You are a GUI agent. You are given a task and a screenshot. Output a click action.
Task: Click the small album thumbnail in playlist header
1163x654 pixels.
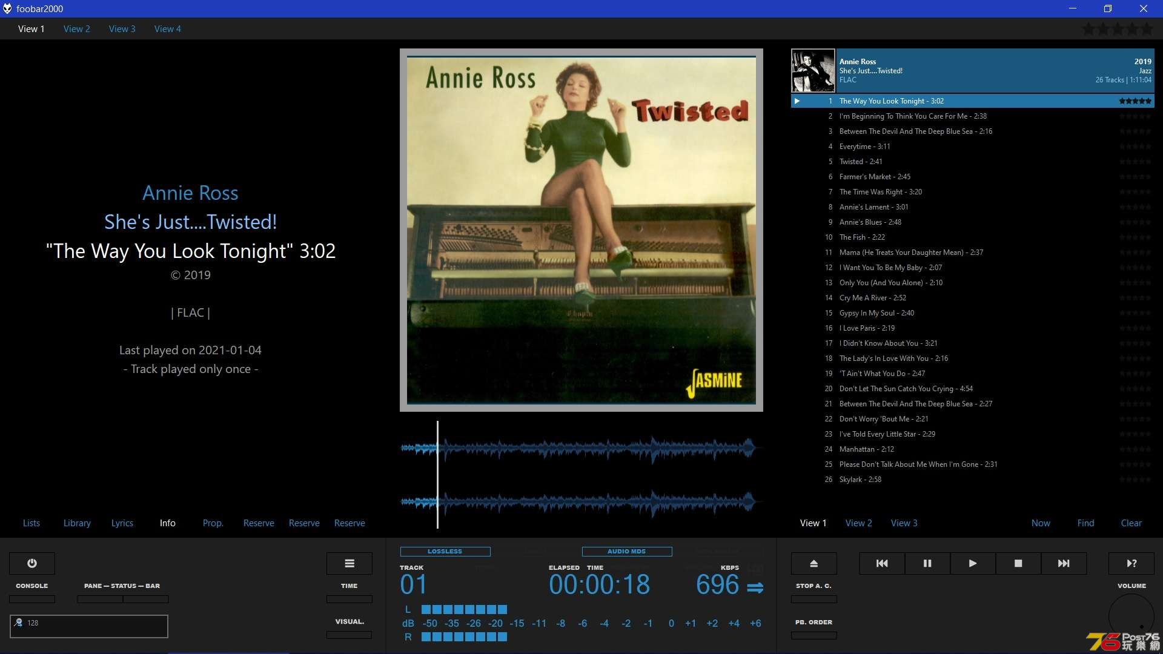coord(813,71)
